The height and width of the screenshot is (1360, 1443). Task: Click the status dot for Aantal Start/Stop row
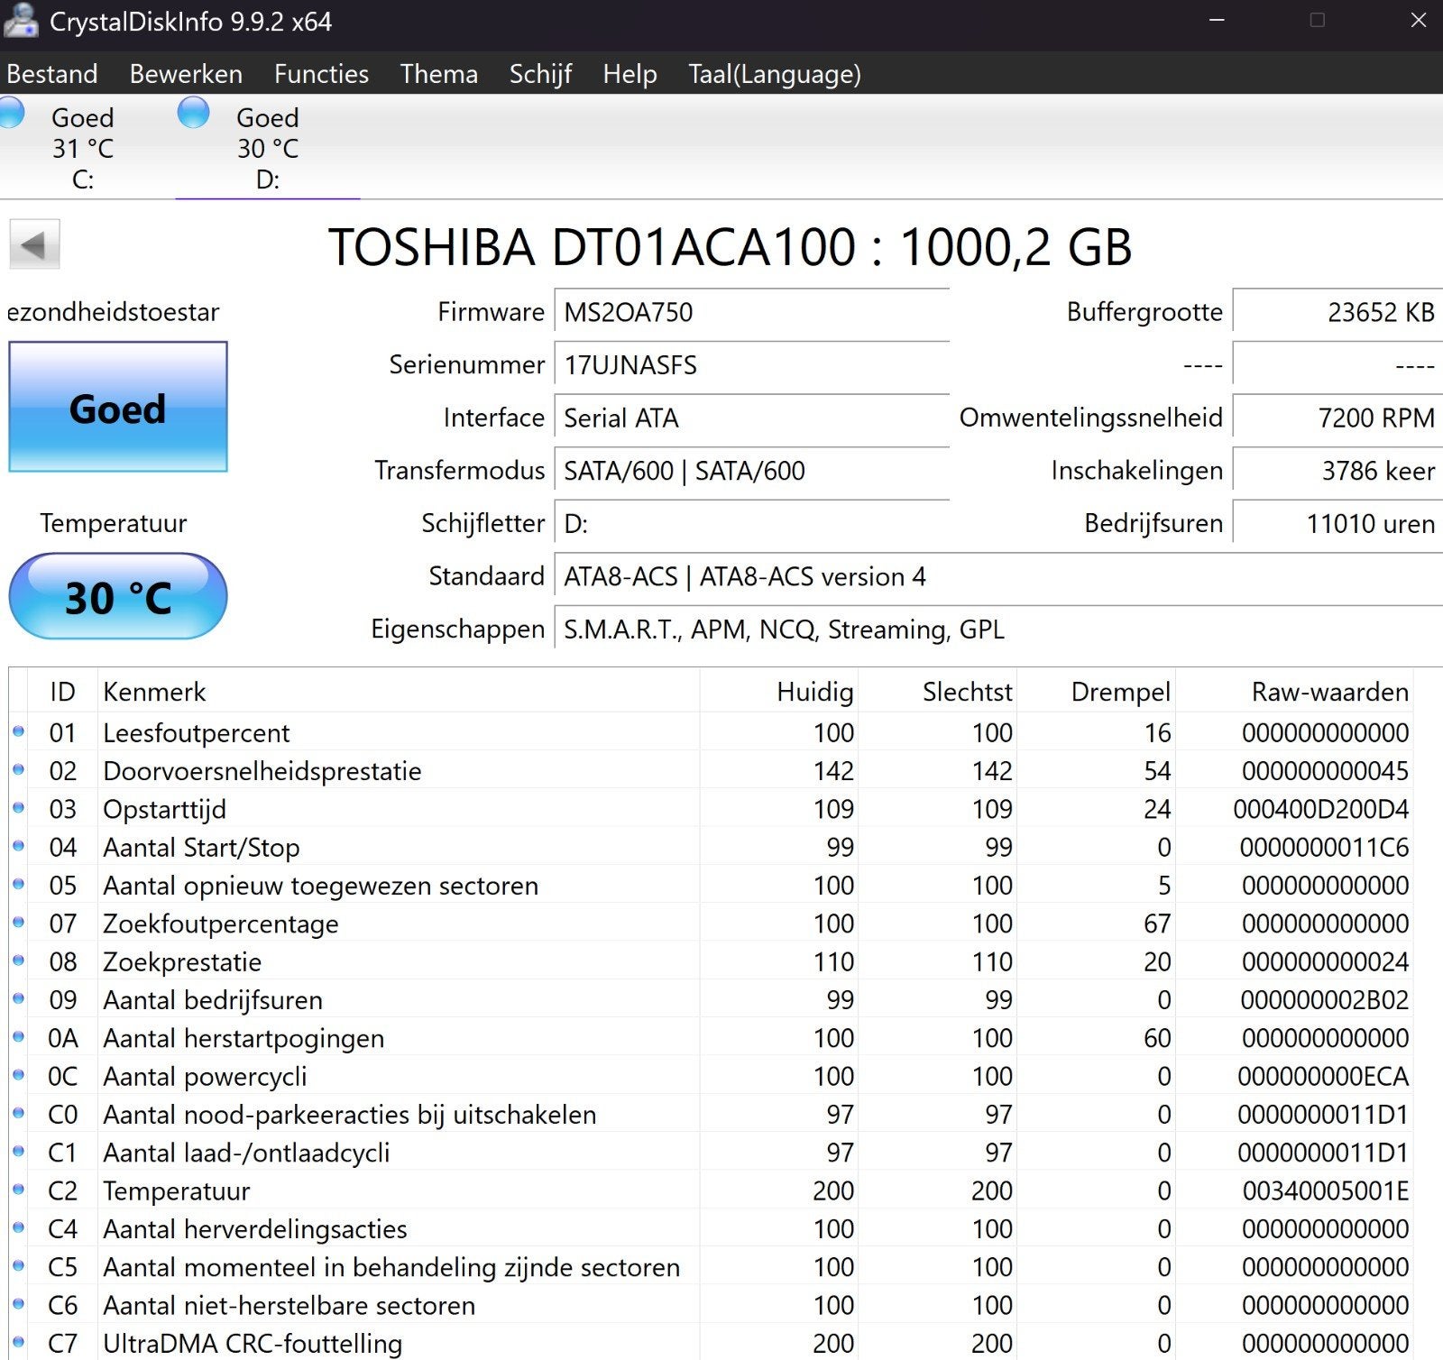tap(18, 846)
